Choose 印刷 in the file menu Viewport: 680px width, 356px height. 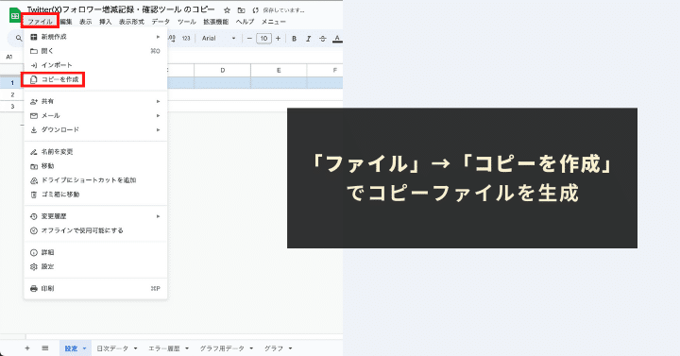pyautogui.click(x=95, y=288)
